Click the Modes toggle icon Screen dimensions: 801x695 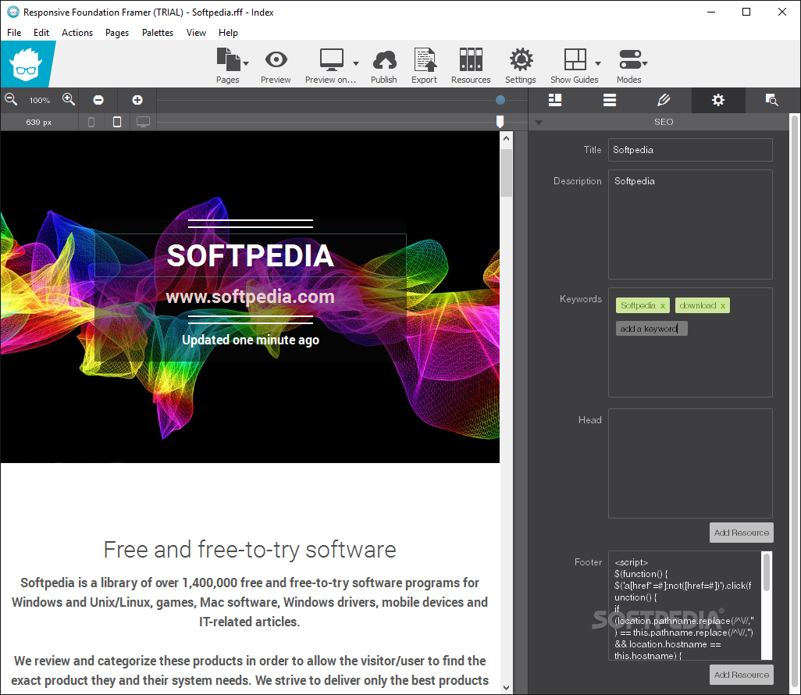tap(630, 59)
